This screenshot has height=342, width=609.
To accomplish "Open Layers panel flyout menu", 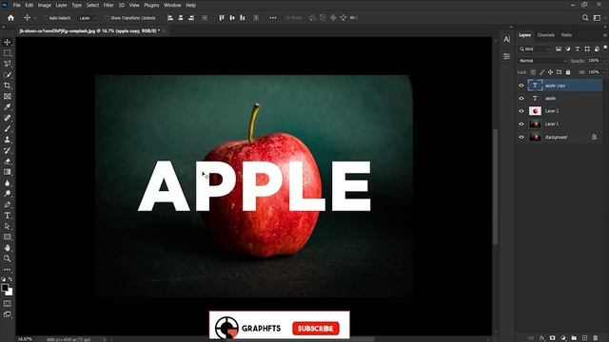I will pyautogui.click(x=605, y=35).
